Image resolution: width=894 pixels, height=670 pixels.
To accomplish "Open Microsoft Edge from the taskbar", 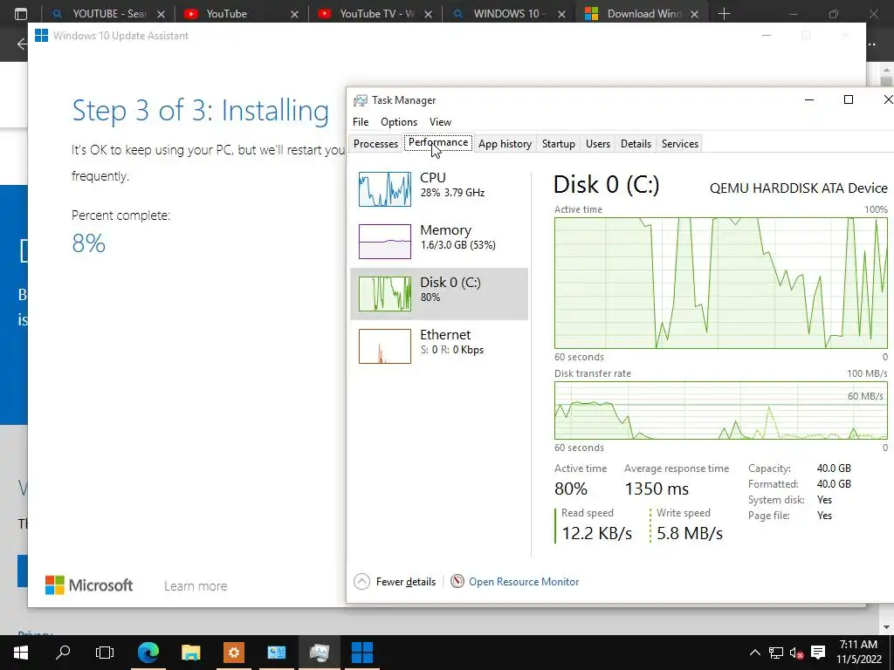I will [148, 653].
